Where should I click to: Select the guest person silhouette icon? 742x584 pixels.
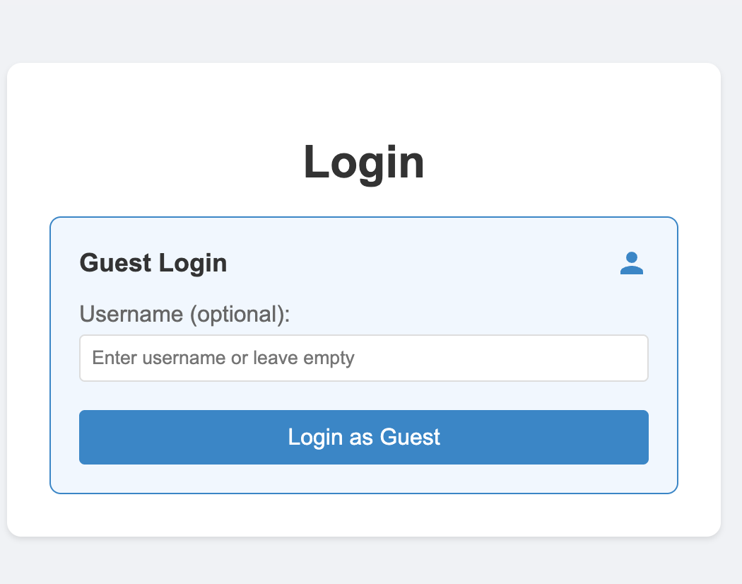[631, 263]
